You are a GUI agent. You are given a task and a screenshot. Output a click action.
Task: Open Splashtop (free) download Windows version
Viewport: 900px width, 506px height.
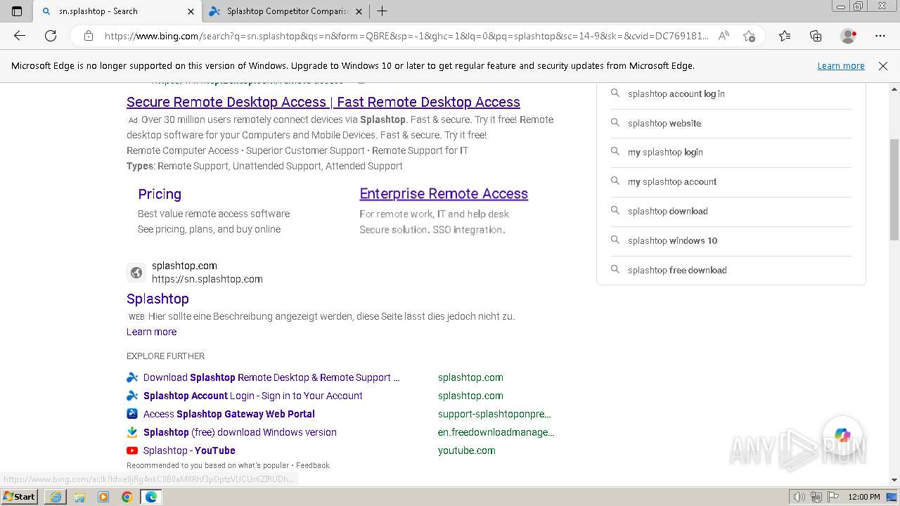pos(240,432)
